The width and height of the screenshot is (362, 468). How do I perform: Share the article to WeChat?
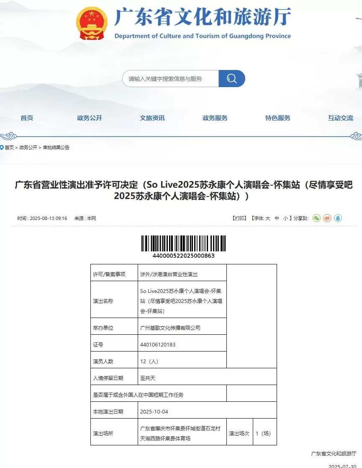click(316, 218)
